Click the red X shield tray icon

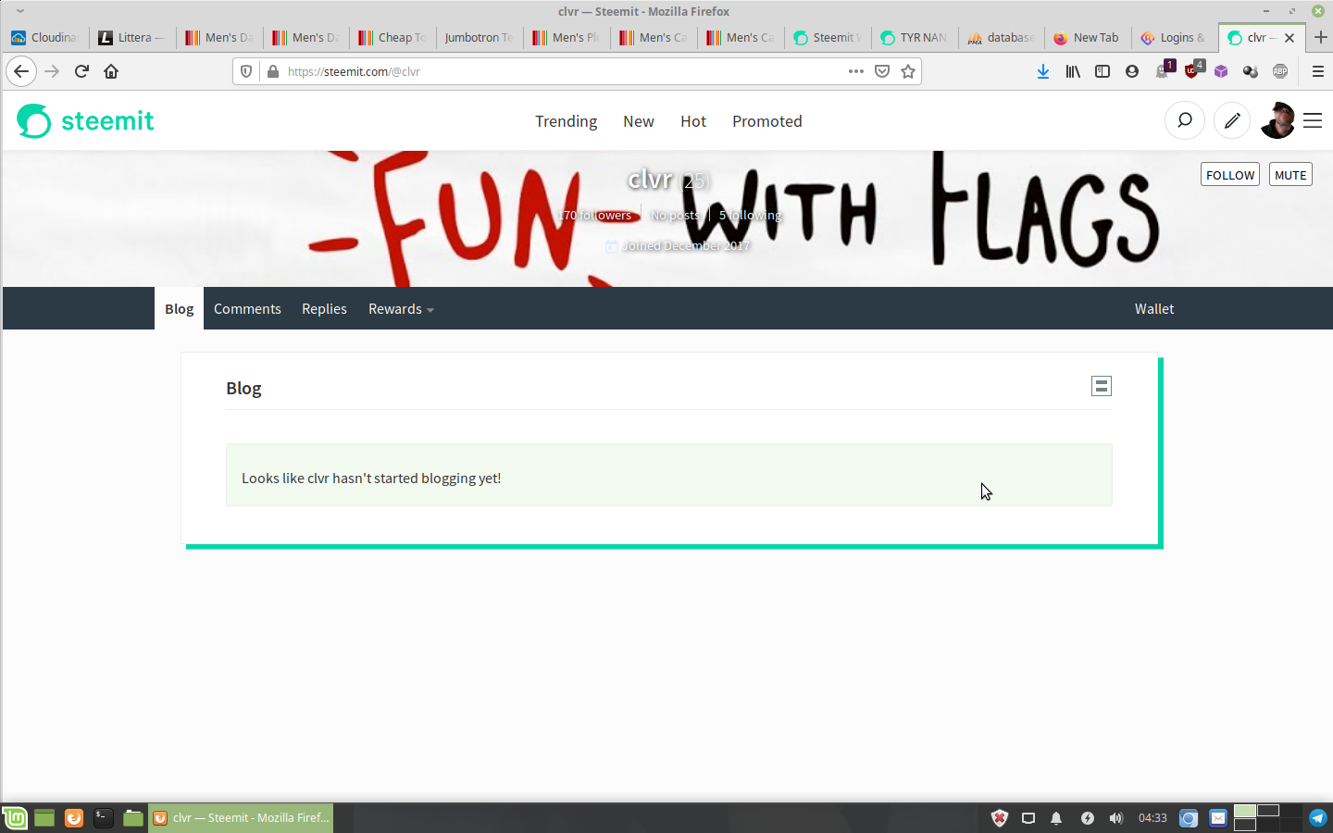1000,818
